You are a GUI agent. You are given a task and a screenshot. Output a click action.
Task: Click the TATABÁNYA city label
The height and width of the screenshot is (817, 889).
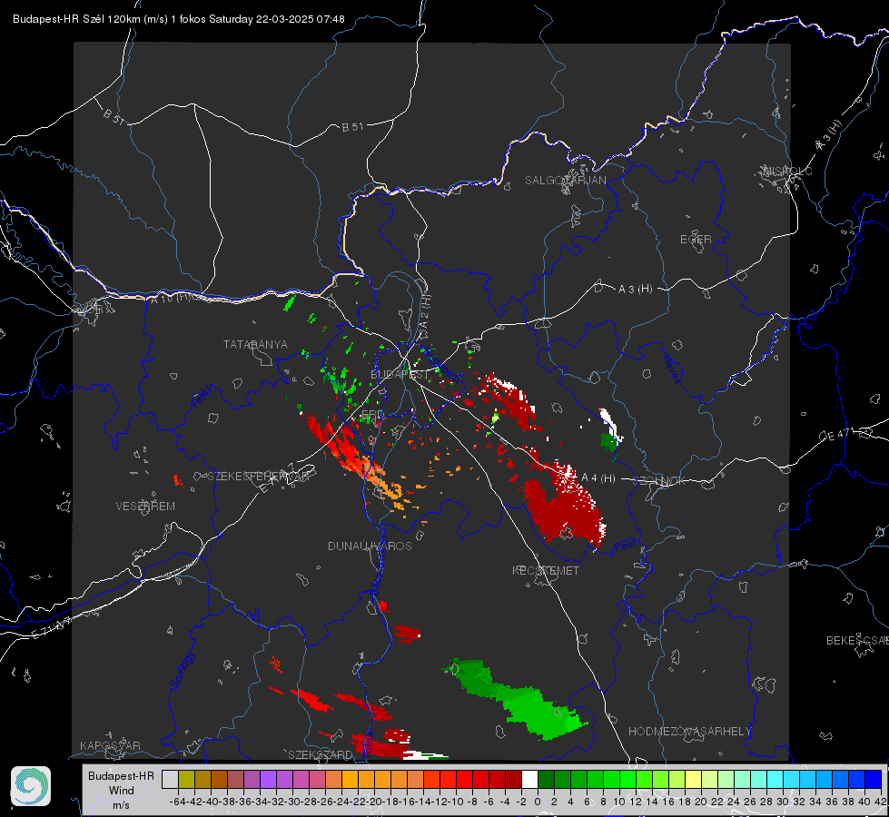click(x=255, y=345)
